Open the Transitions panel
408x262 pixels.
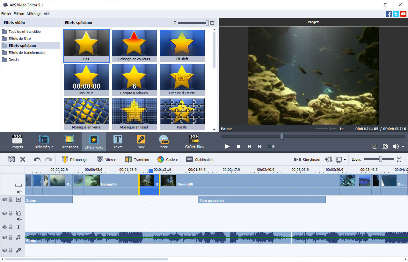pyautogui.click(x=69, y=142)
